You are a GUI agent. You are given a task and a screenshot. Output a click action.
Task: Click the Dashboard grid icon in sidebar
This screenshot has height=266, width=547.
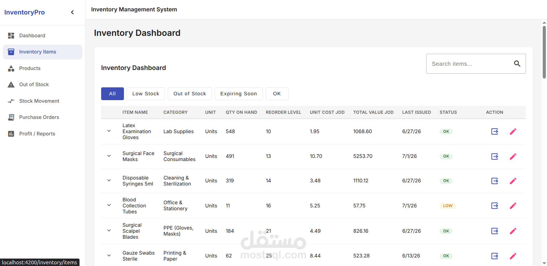coord(11,36)
